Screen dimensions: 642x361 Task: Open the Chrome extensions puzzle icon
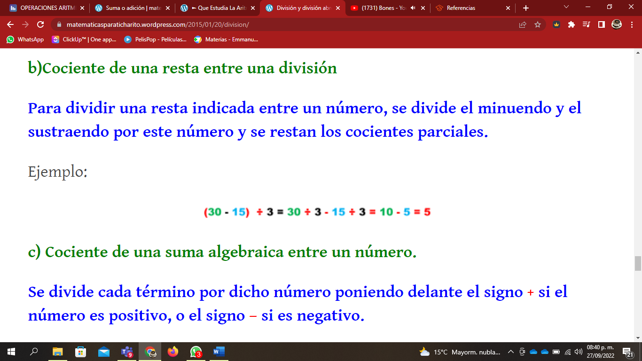coord(572,24)
